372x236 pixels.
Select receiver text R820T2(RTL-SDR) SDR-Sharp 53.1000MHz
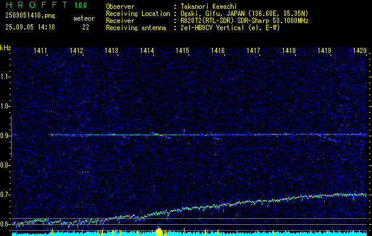point(245,21)
